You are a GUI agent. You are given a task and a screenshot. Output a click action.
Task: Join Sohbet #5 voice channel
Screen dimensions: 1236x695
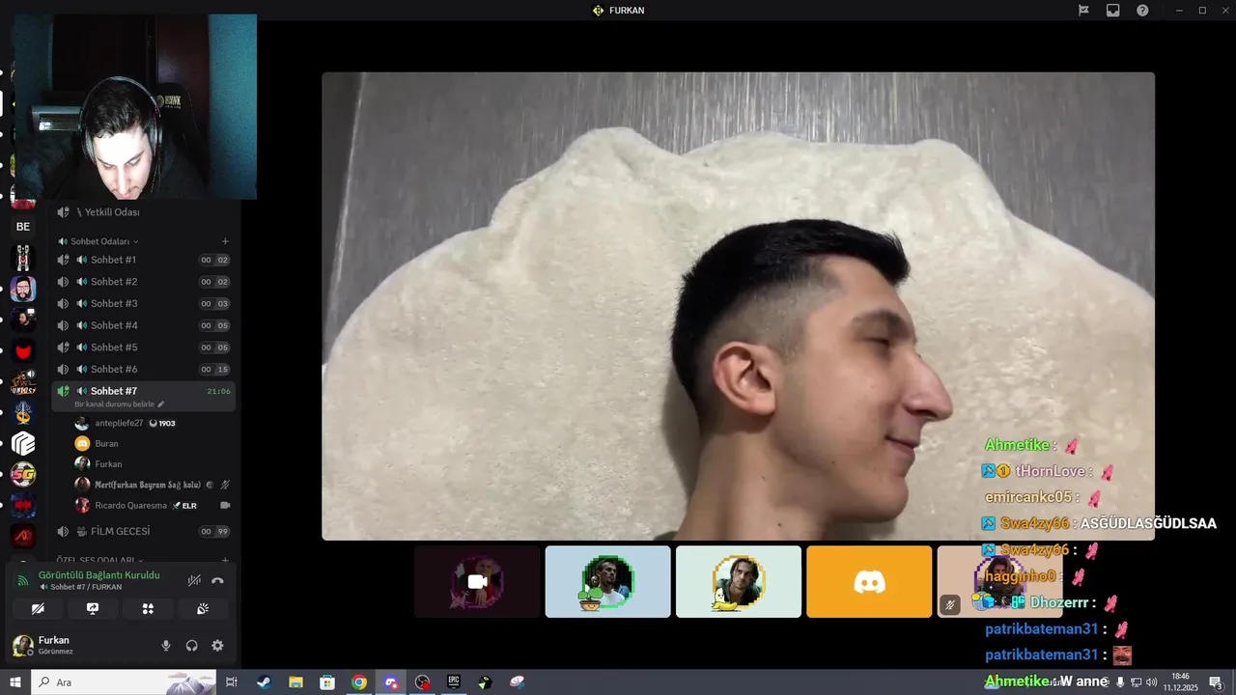click(x=143, y=347)
